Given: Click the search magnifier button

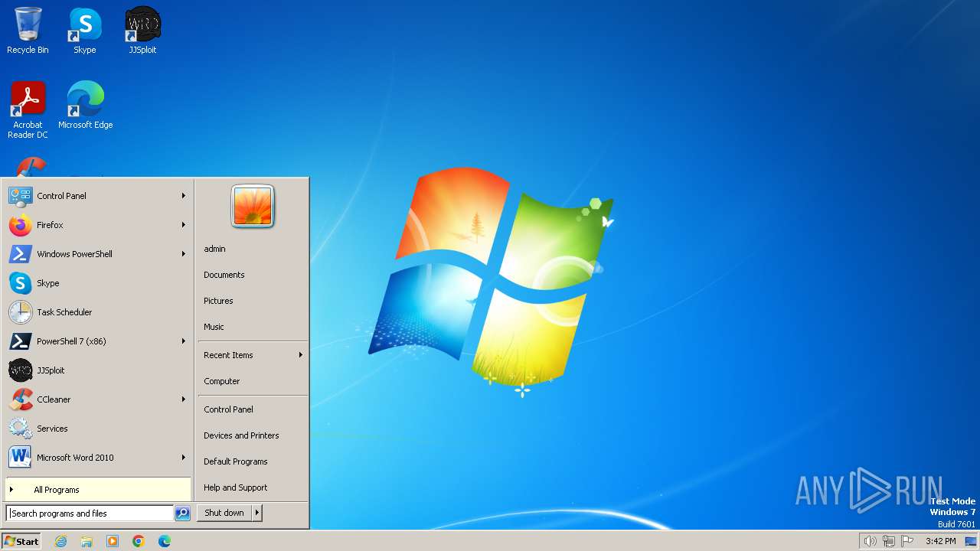Looking at the screenshot, I should tap(182, 514).
